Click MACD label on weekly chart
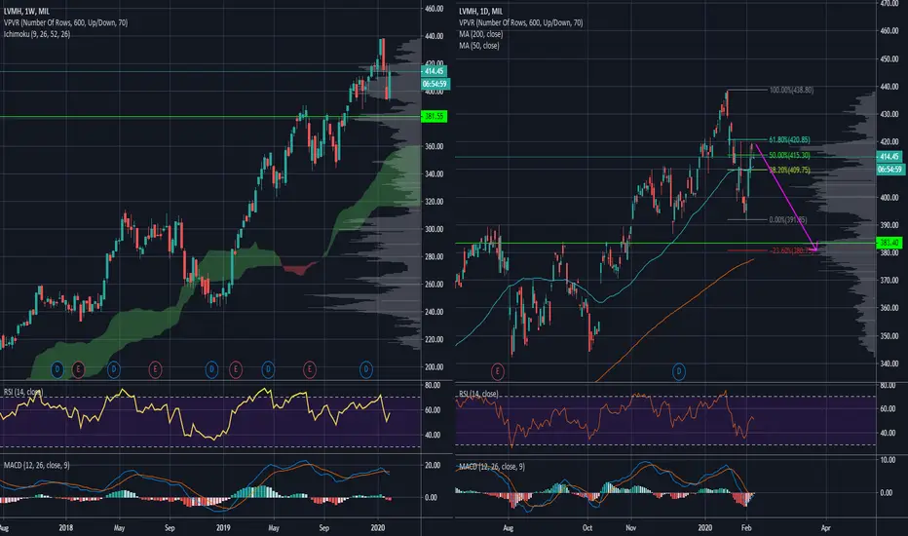This screenshot has width=908, height=536. point(36,465)
